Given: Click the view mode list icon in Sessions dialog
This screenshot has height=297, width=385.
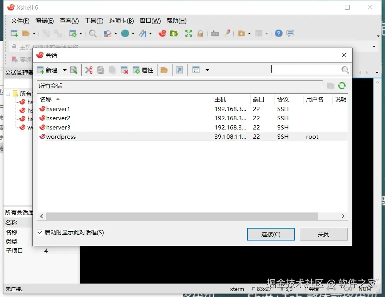Looking at the screenshot, I should click(196, 70).
